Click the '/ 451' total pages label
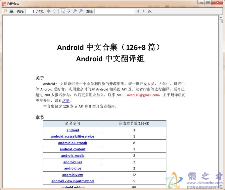 40,11
